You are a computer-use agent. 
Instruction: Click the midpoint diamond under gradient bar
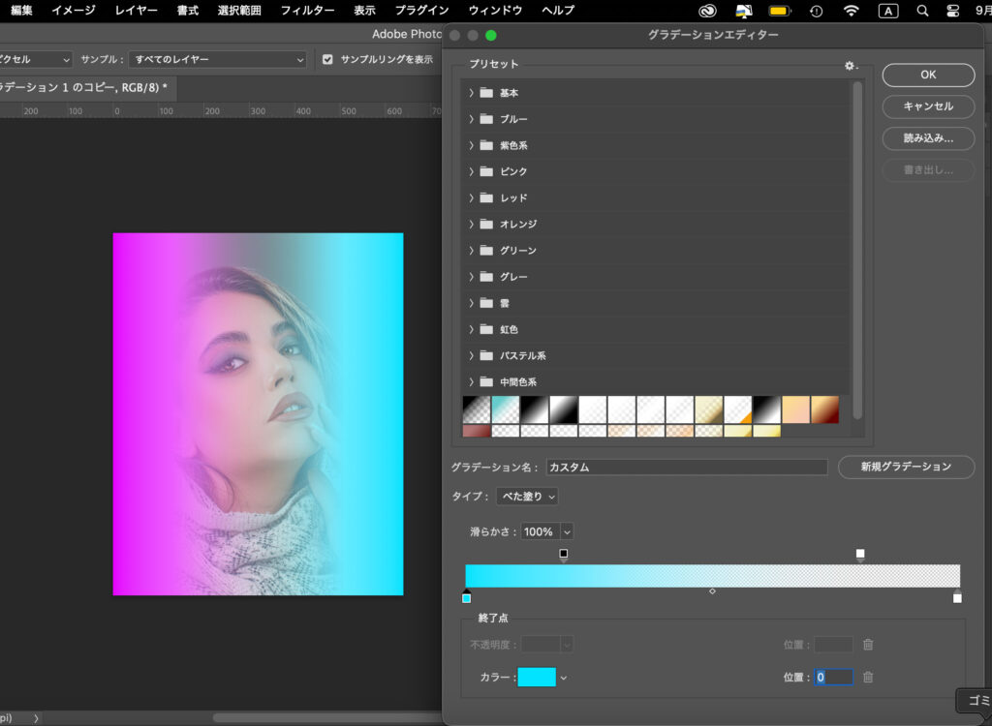click(712, 590)
